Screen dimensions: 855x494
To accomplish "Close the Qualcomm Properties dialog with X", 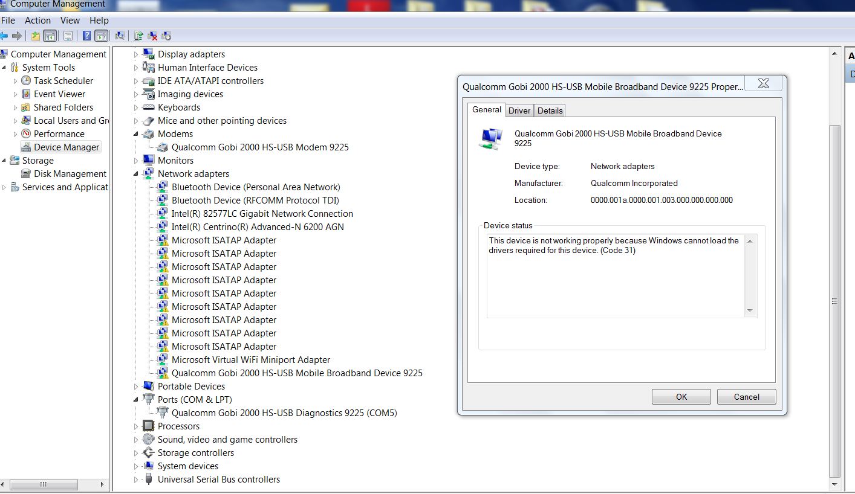I will (764, 83).
